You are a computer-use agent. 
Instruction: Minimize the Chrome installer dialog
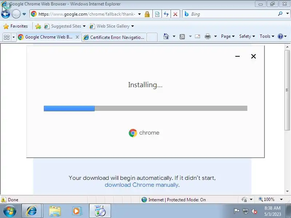238,56
